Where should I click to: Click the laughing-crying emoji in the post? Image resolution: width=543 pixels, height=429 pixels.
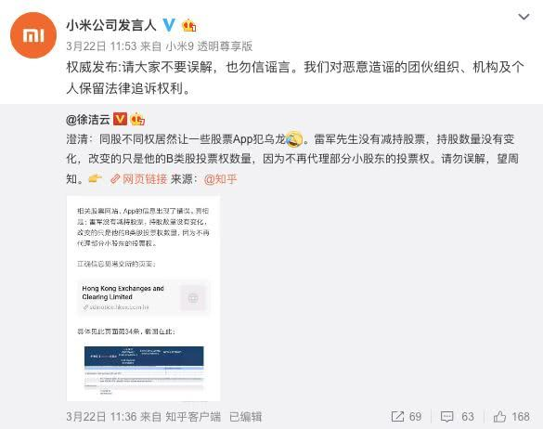click(x=293, y=139)
